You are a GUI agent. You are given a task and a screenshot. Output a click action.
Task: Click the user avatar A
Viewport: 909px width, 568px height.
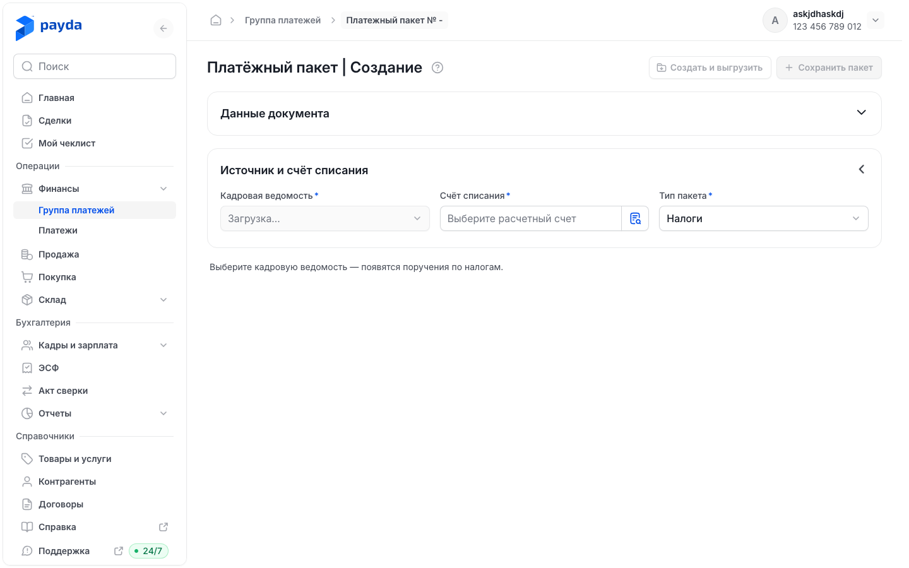tap(775, 20)
